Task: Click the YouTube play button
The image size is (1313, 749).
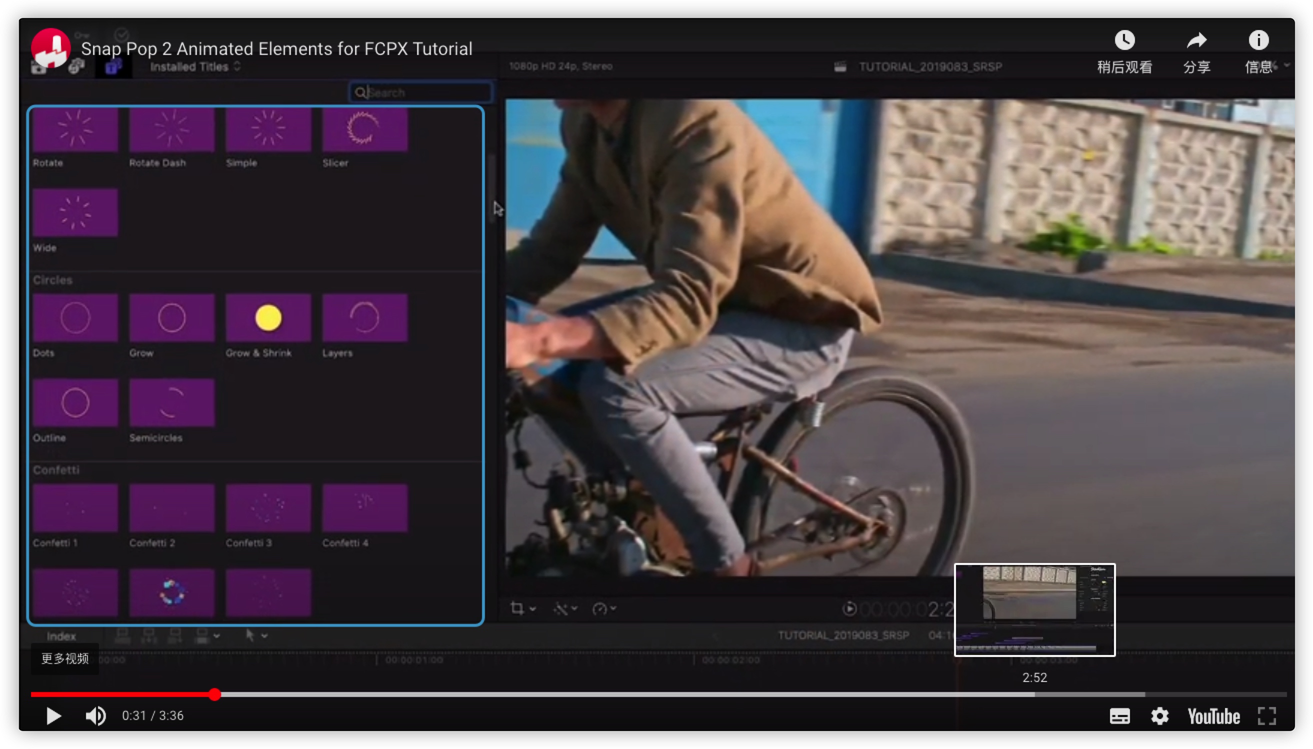Action: (53, 715)
